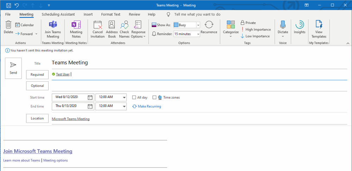Open the Customize Quick Access Toolbar menu

pos(49,5)
